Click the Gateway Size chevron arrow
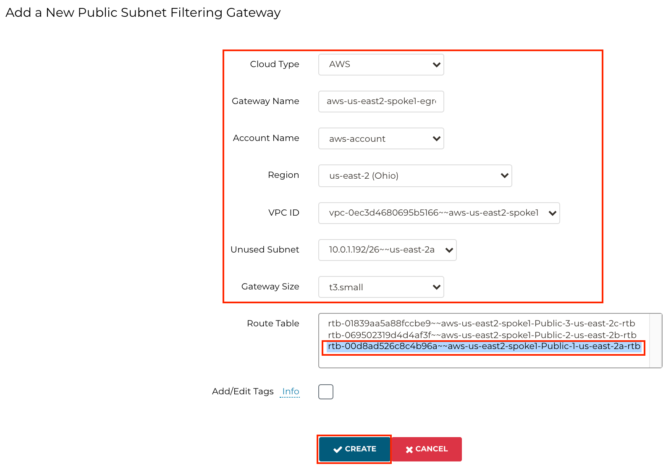 (436, 287)
